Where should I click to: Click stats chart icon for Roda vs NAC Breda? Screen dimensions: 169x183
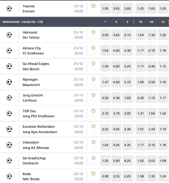93,174
